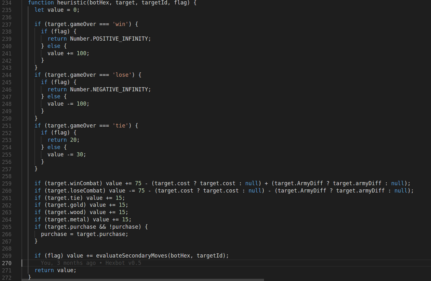The image size is (431, 281).
Task: Click the horizontal scrollbar below the code
Action: 143,280
